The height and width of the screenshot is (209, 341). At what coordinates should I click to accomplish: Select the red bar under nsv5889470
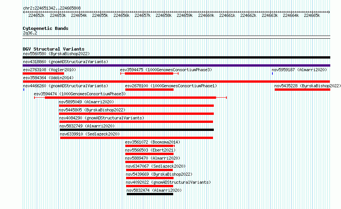(149, 162)
